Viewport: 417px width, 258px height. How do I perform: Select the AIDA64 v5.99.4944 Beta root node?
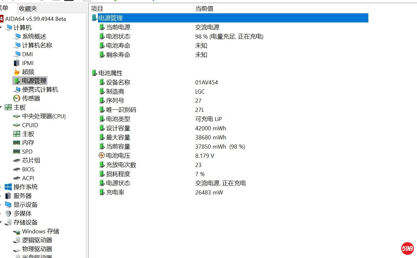(35, 19)
